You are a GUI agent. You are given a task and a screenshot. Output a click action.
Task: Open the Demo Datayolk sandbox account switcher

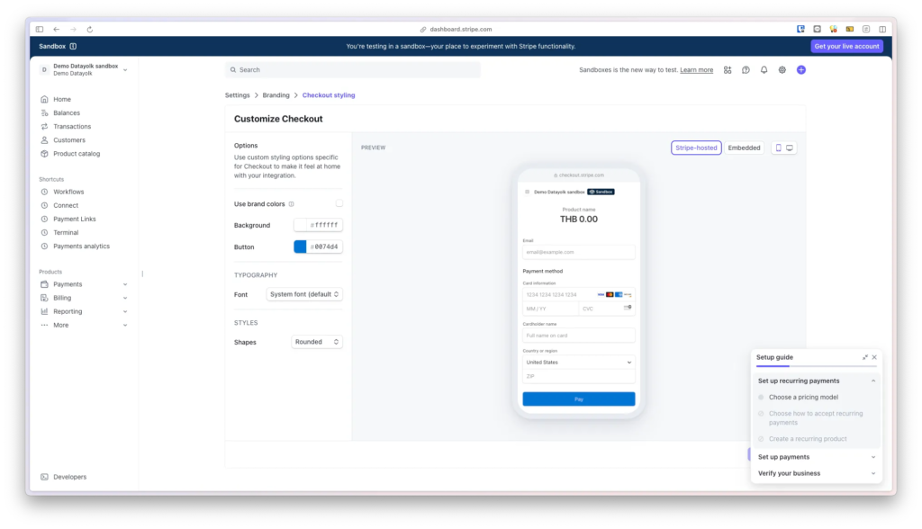84,70
